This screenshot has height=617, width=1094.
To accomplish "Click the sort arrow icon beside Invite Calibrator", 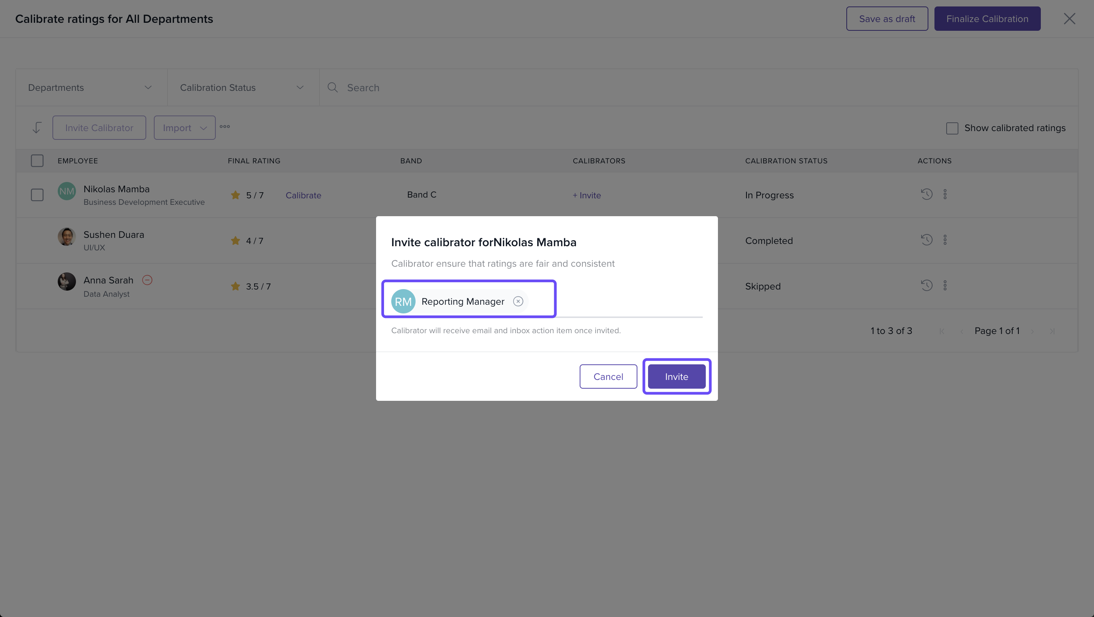I will pos(37,128).
